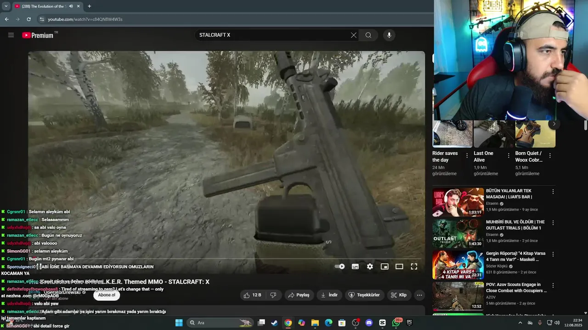The image size is (588, 330).
Task: Open the Sözler Köşkü channel link
Action: click(x=497, y=266)
